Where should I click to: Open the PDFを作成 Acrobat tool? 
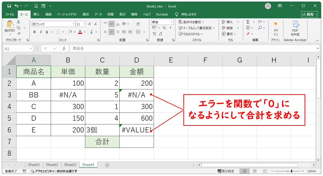click(x=295, y=28)
